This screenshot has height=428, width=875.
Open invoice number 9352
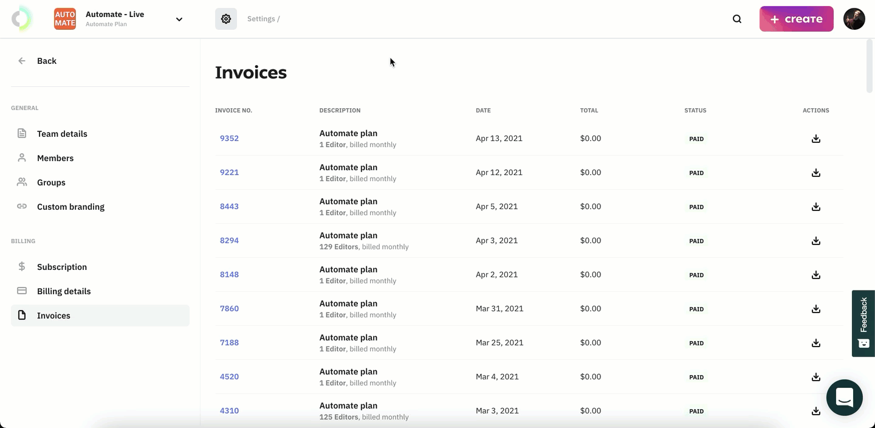pos(229,139)
